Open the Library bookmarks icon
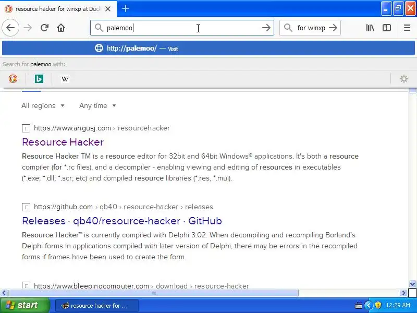Screen dimensions: 417x313 pos(370,28)
